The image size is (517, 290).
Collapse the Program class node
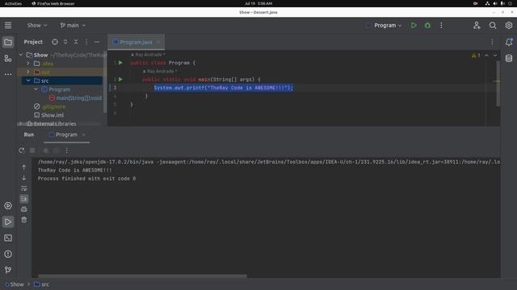[36, 89]
